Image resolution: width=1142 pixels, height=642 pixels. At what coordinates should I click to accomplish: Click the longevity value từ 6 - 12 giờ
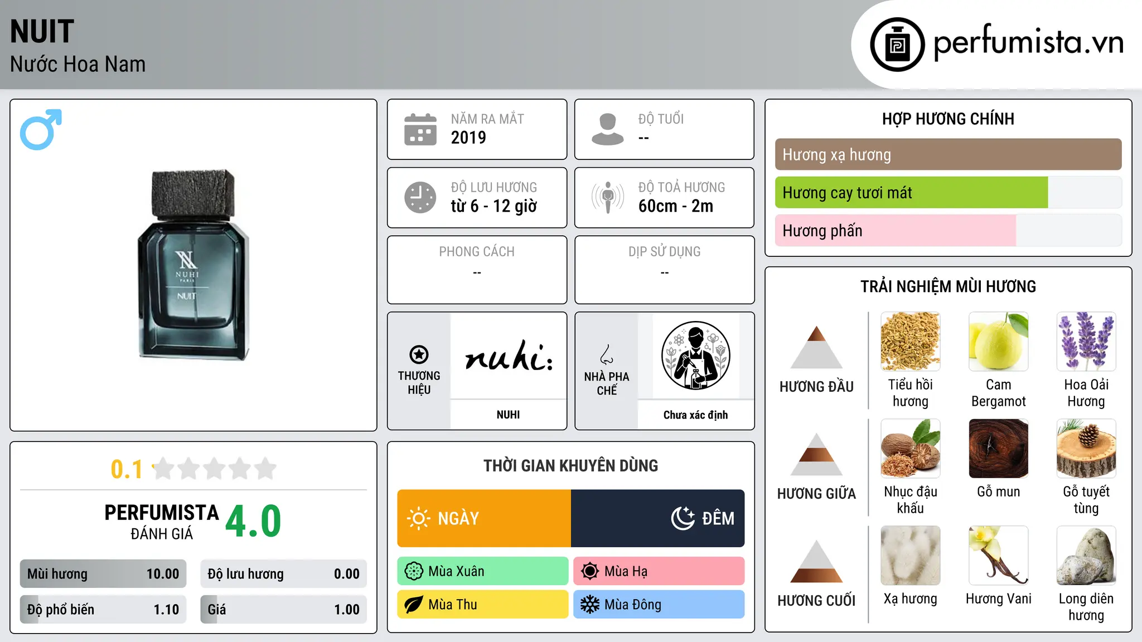coord(494,206)
